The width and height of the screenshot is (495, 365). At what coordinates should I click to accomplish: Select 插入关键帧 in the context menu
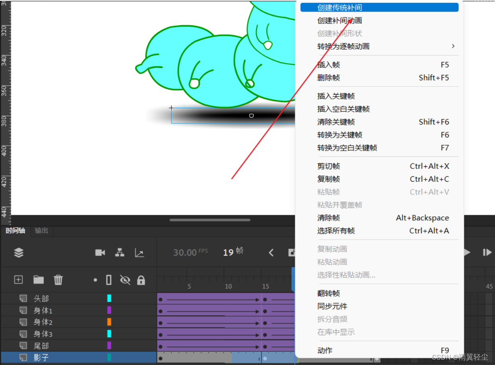(x=336, y=96)
